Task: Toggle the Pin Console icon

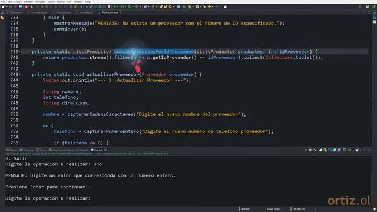Action: pyautogui.click(x=344, y=150)
